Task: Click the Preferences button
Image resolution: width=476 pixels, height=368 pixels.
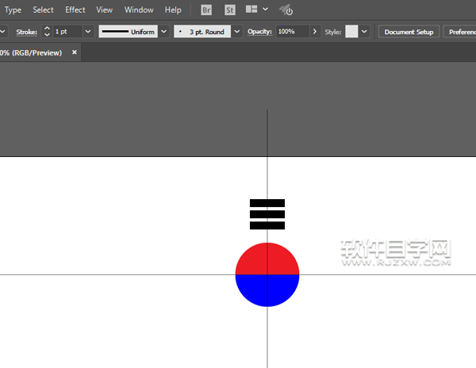Action: tap(461, 32)
